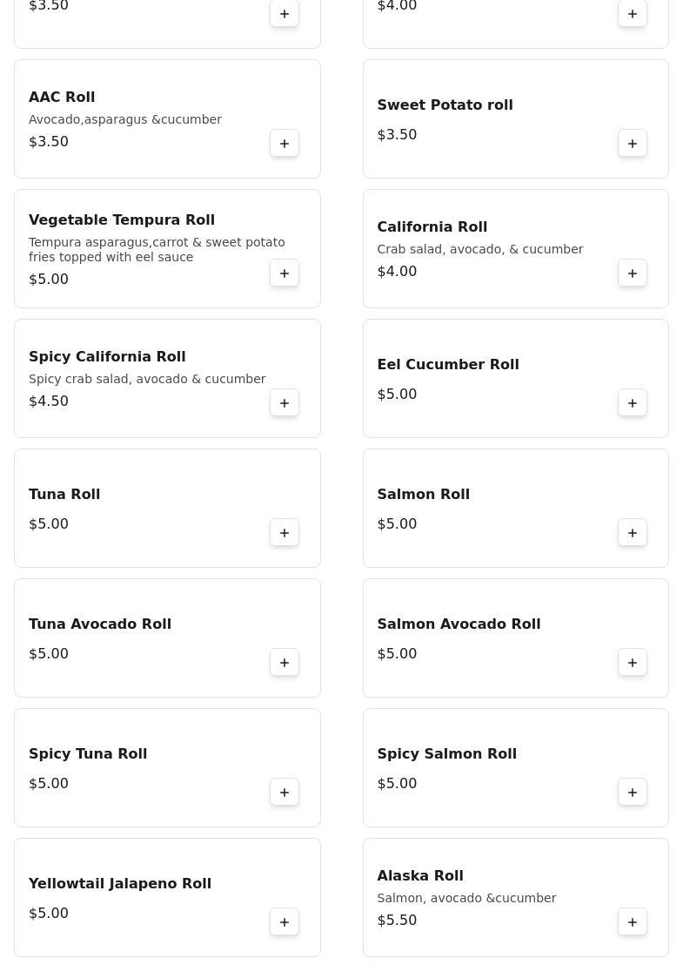Add California Roll using plus icon
Screen dimensions: 683x965
click(633, 273)
